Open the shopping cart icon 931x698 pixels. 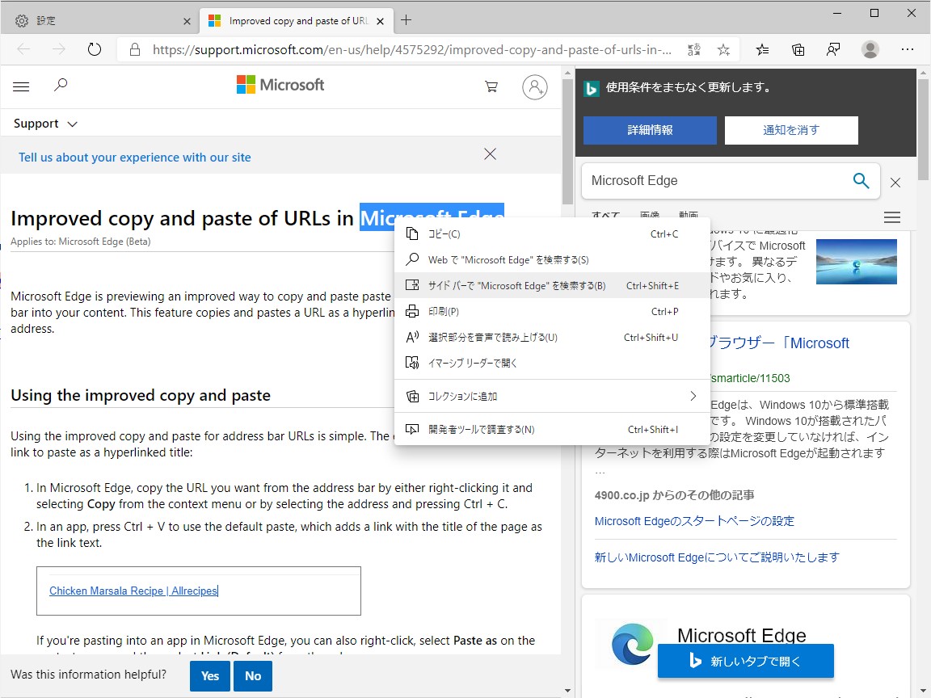click(491, 86)
